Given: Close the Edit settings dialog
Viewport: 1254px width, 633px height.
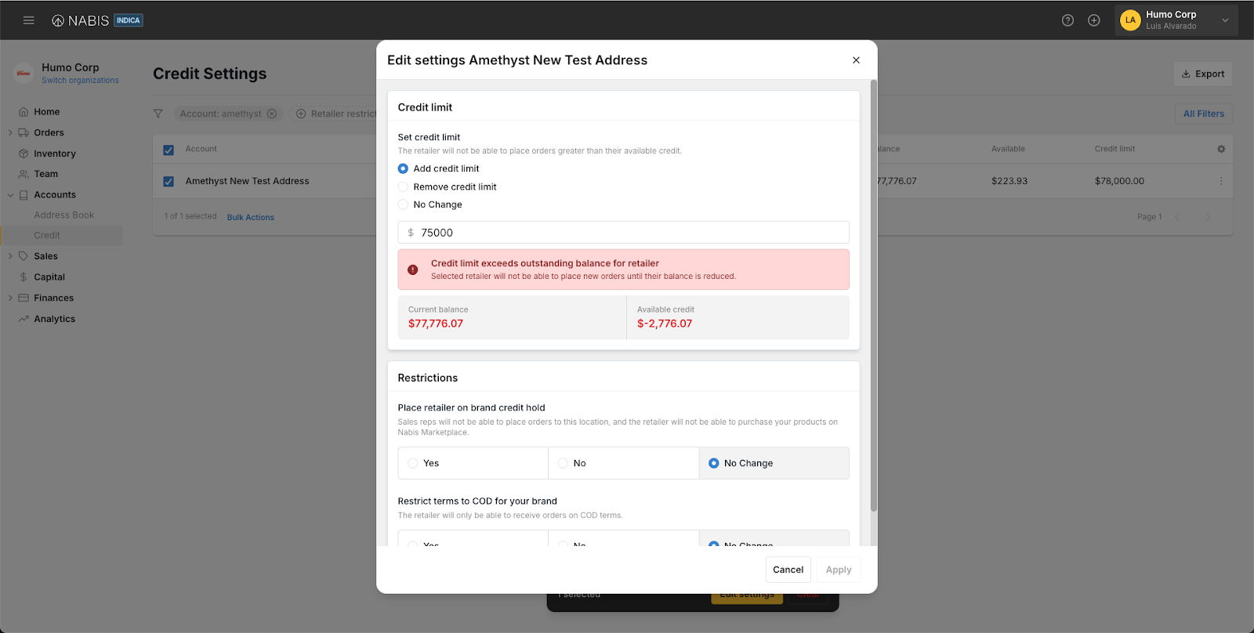Looking at the screenshot, I should tap(856, 60).
